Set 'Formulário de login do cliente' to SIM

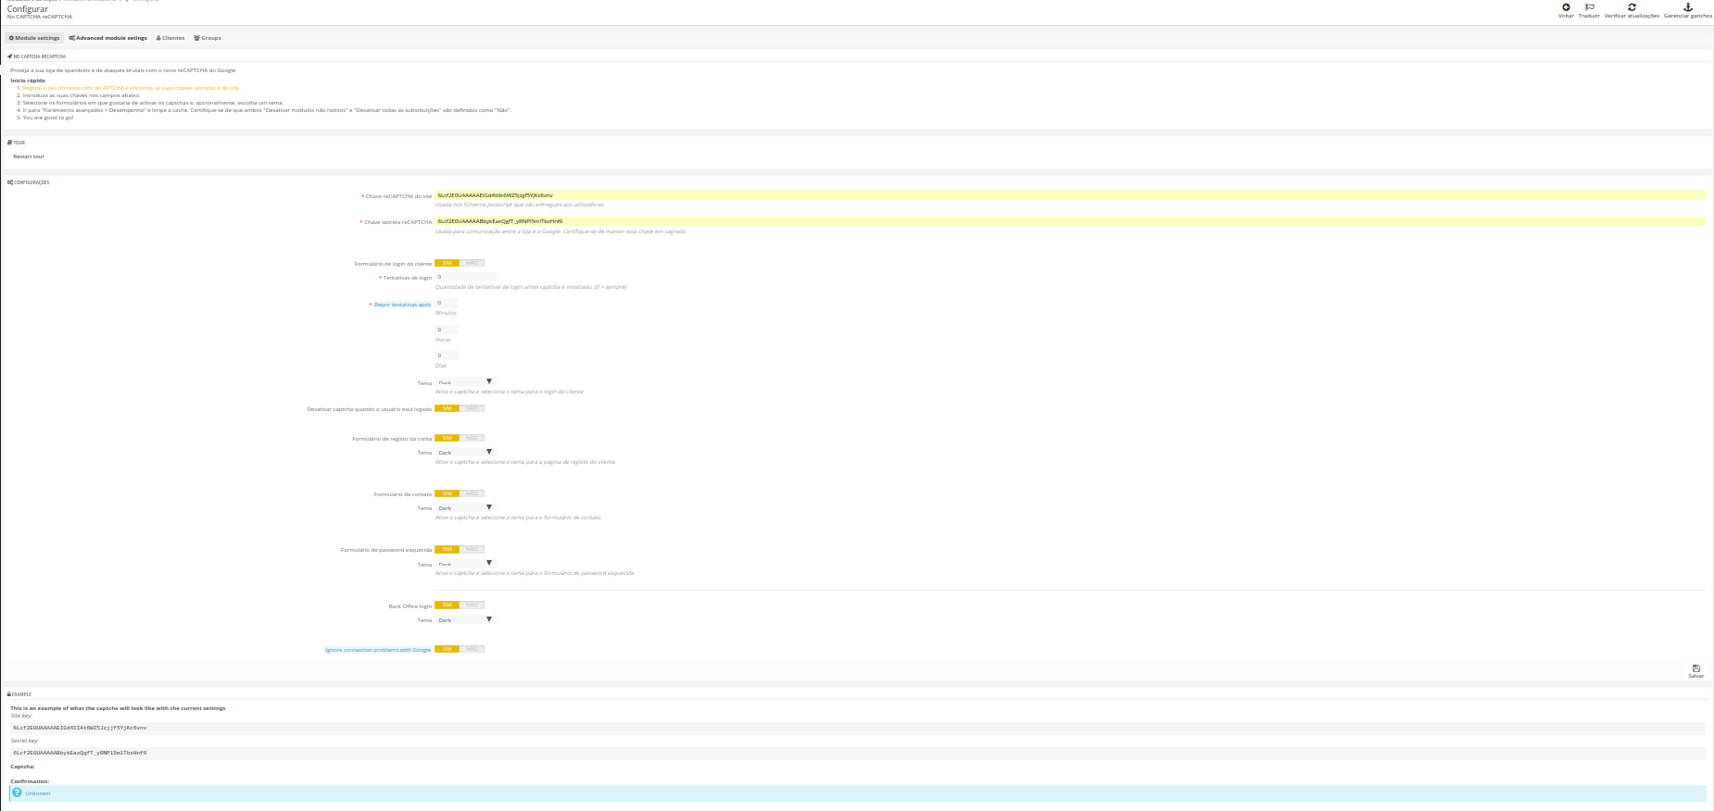pos(447,263)
